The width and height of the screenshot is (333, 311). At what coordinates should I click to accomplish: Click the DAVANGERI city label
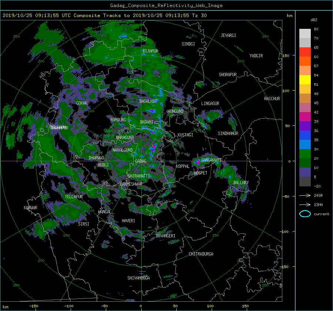point(165,236)
